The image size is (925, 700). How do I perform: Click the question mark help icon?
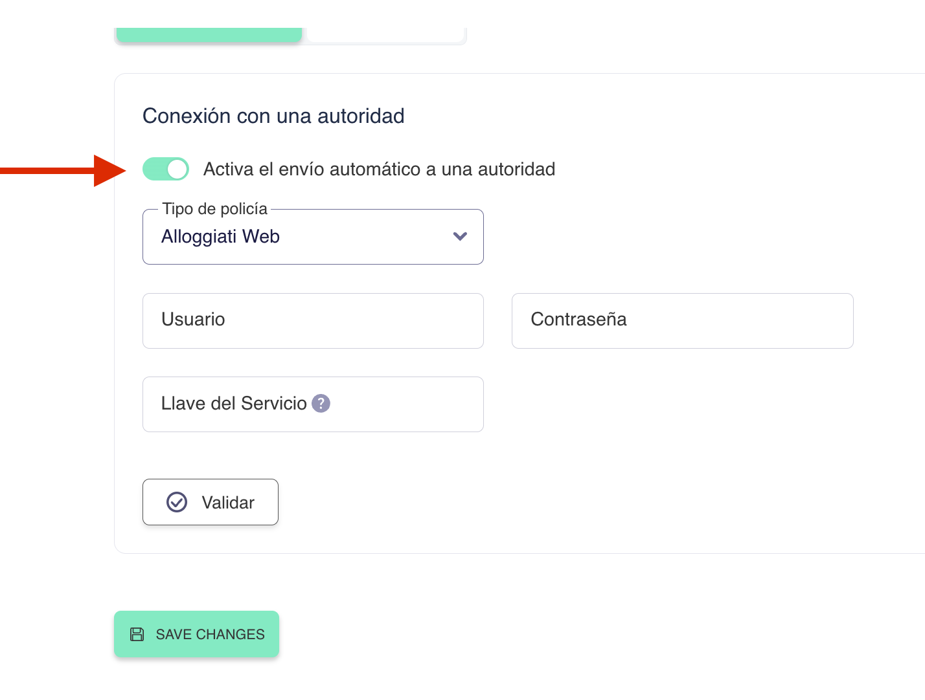click(x=321, y=404)
